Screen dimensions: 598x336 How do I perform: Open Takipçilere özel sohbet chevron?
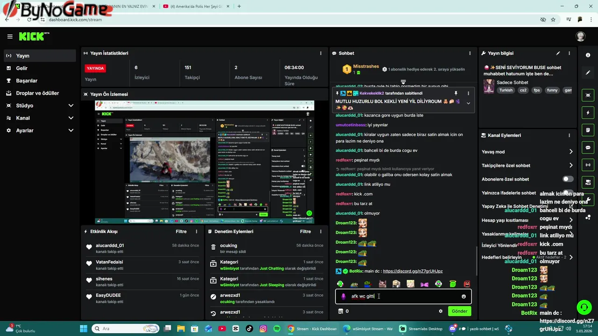click(571, 165)
